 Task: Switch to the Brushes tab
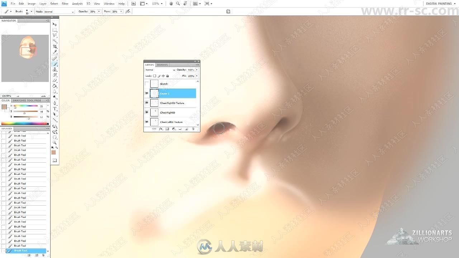click(162, 65)
